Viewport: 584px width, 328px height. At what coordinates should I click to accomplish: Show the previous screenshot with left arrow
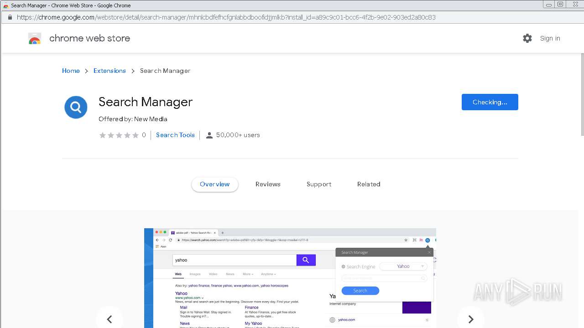click(x=109, y=319)
